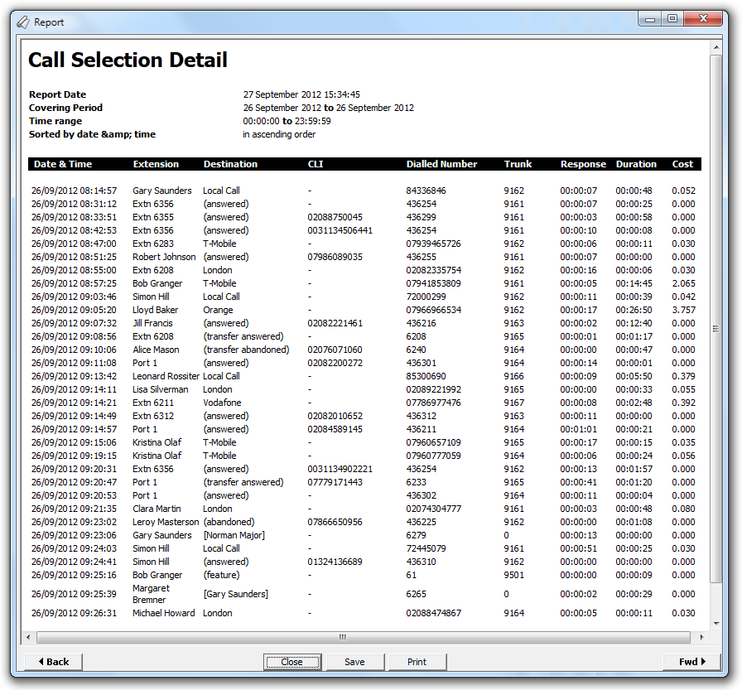Click the Alice Mason extension entry
This screenshot has height=690, width=742.
[x=156, y=350]
